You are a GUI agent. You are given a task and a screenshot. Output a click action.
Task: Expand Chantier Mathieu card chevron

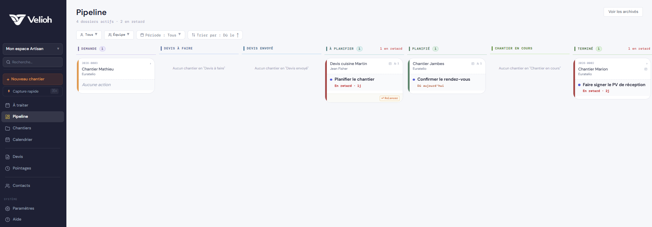click(150, 64)
